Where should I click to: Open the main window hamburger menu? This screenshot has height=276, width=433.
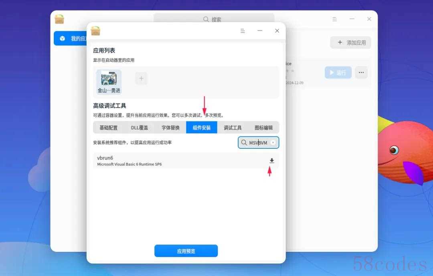click(334, 19)
